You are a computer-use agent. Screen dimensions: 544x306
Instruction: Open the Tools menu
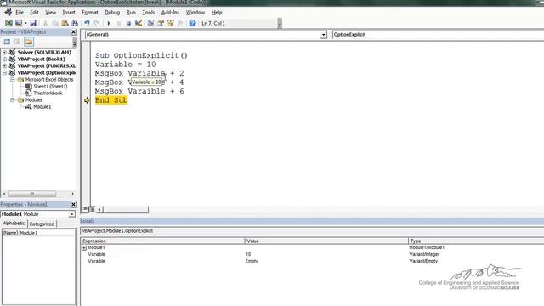[x=149, y=12]
